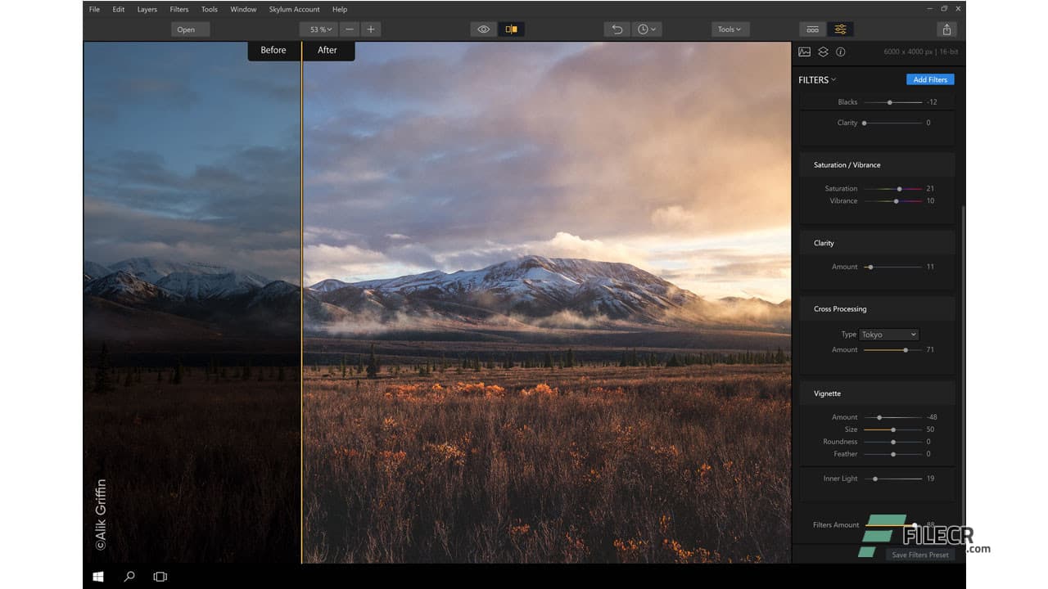Open Windows search from the taskbar

[x=129, y=576]
